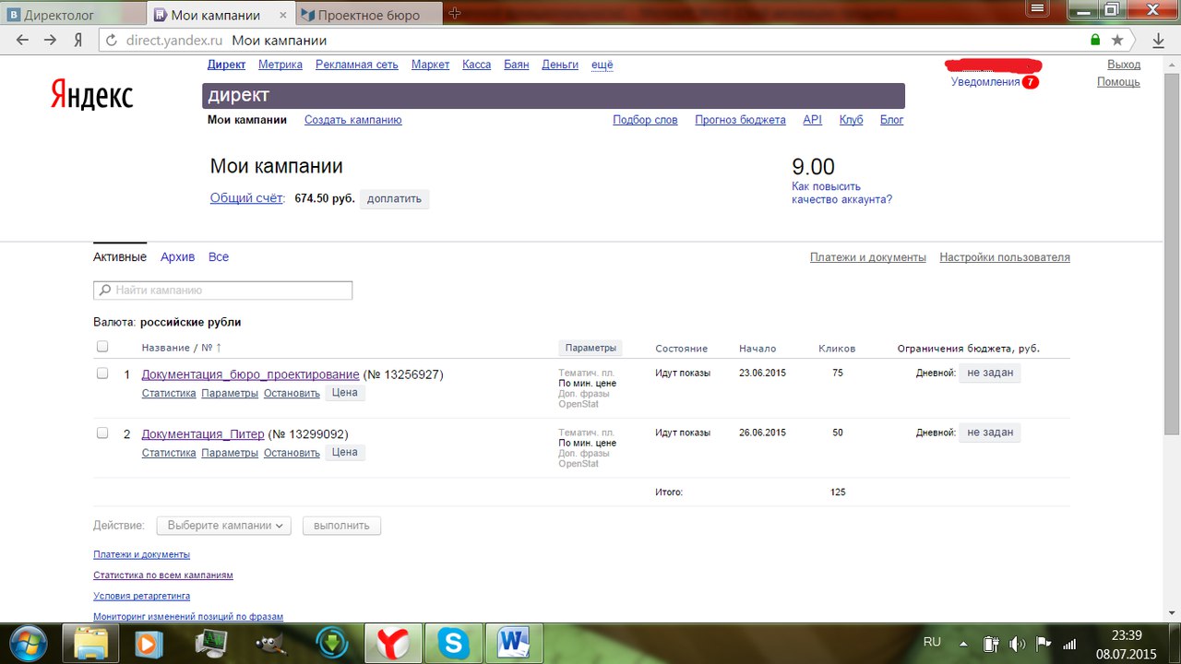Show hidden tray icons arrow
Viewport: 1181px width, 664px height.
[963, 644]
